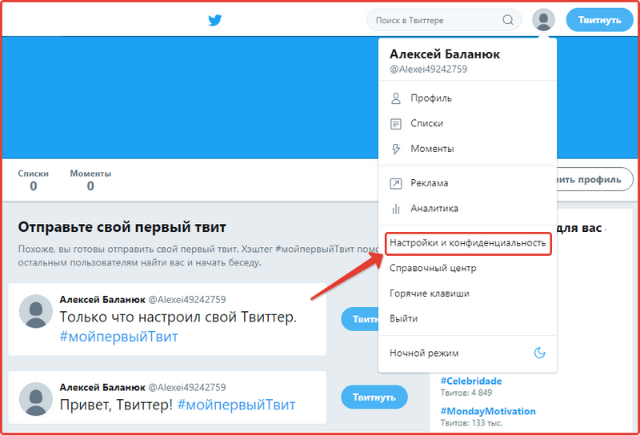640x435 pixels.
Task: Toggle night mode moon icon
Action: (539, 353)
